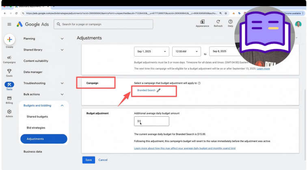This screenshot has height=170, width=307.
Task: Click the Create plus button
Action: (9, 39)
